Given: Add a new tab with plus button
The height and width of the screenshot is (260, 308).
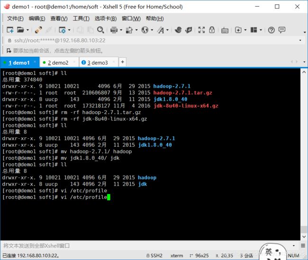Looking at the screenshot, I should 123,62.
